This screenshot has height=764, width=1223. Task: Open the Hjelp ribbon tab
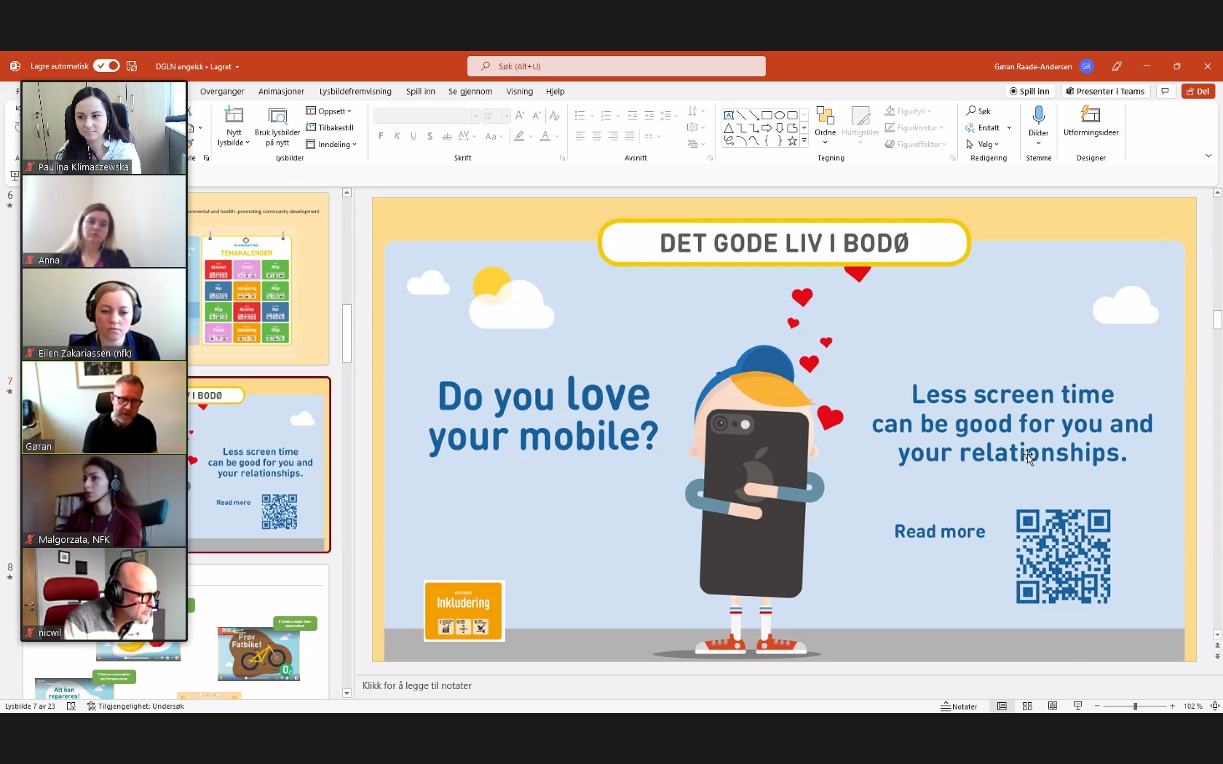click(555, 92)
